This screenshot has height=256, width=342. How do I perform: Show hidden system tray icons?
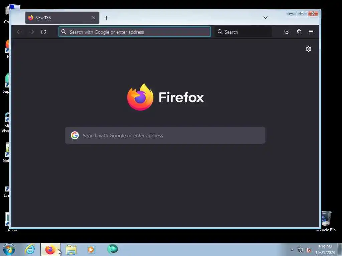coord(292,250)
